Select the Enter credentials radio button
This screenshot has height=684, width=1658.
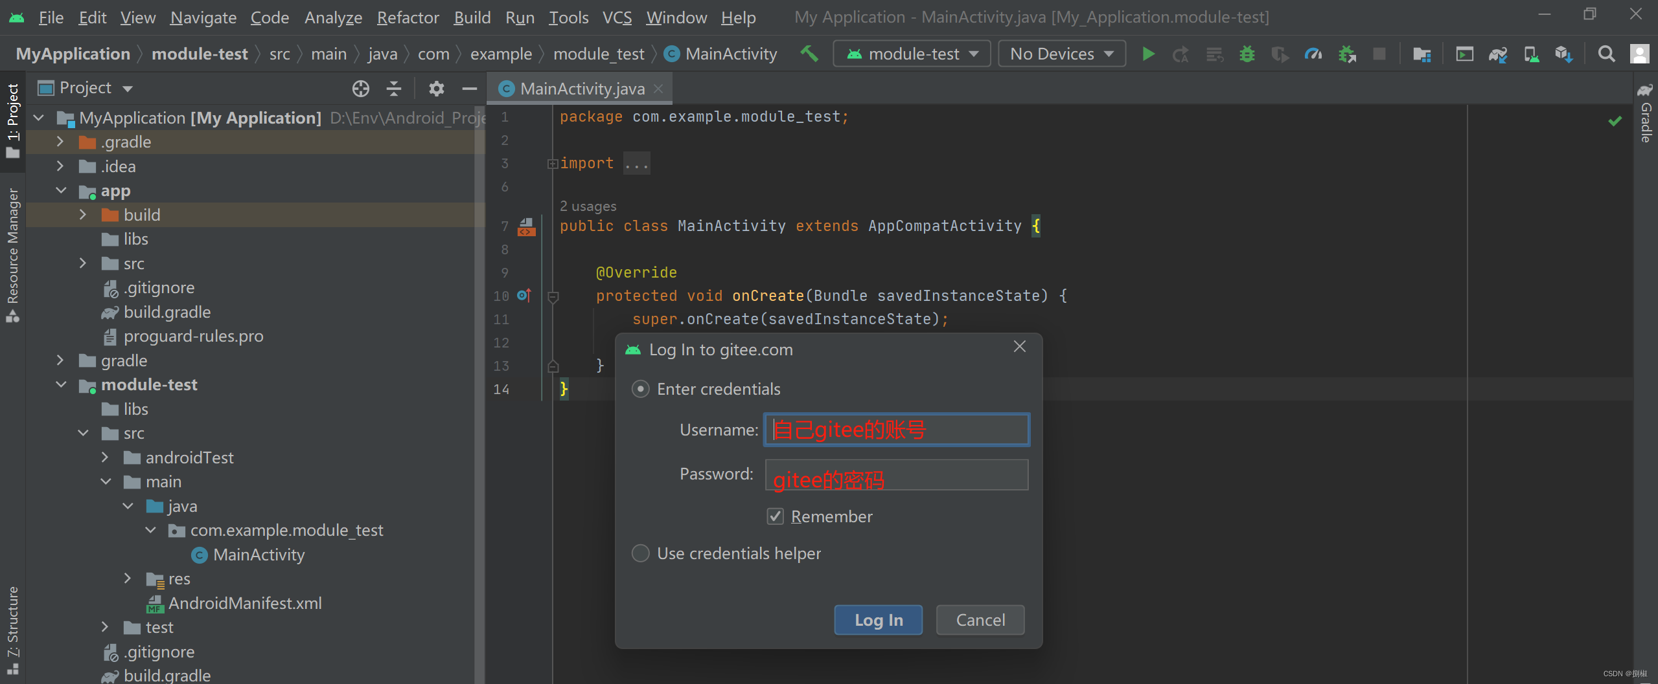[x=640, y=389]
